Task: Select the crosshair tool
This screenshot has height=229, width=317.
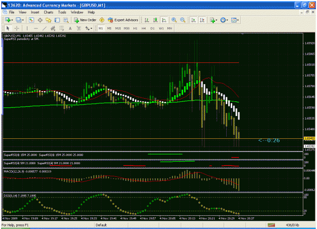Action: pos(17,28)
